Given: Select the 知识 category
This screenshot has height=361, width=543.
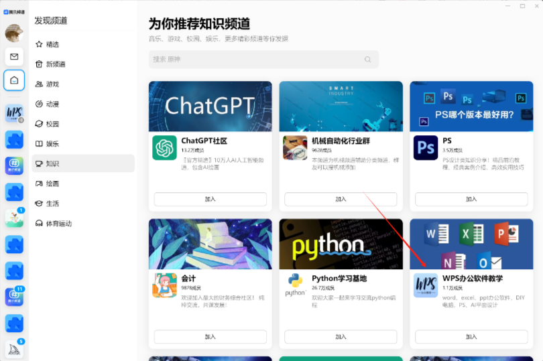Looking at the screenshot, I should 83,163.
